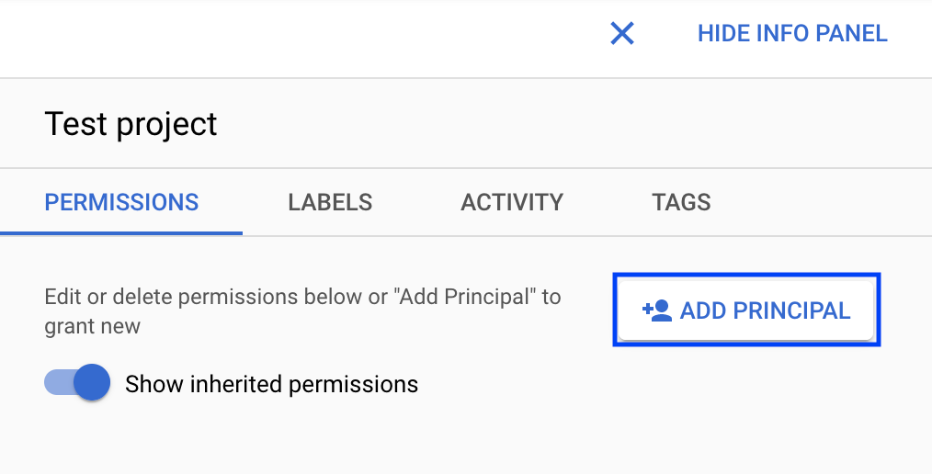Click the "grant new" line of description

(92, 326)
